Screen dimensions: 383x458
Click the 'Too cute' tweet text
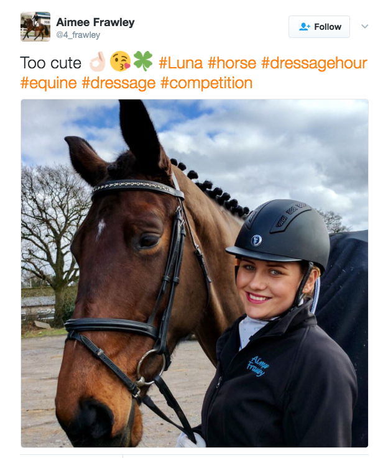pyautogui.click(x=51, y=63)
